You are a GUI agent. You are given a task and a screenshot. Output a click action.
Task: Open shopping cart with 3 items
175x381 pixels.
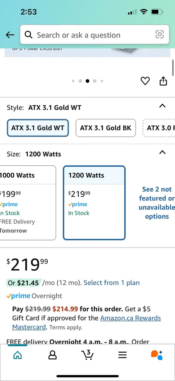click(x=87, y=355)
